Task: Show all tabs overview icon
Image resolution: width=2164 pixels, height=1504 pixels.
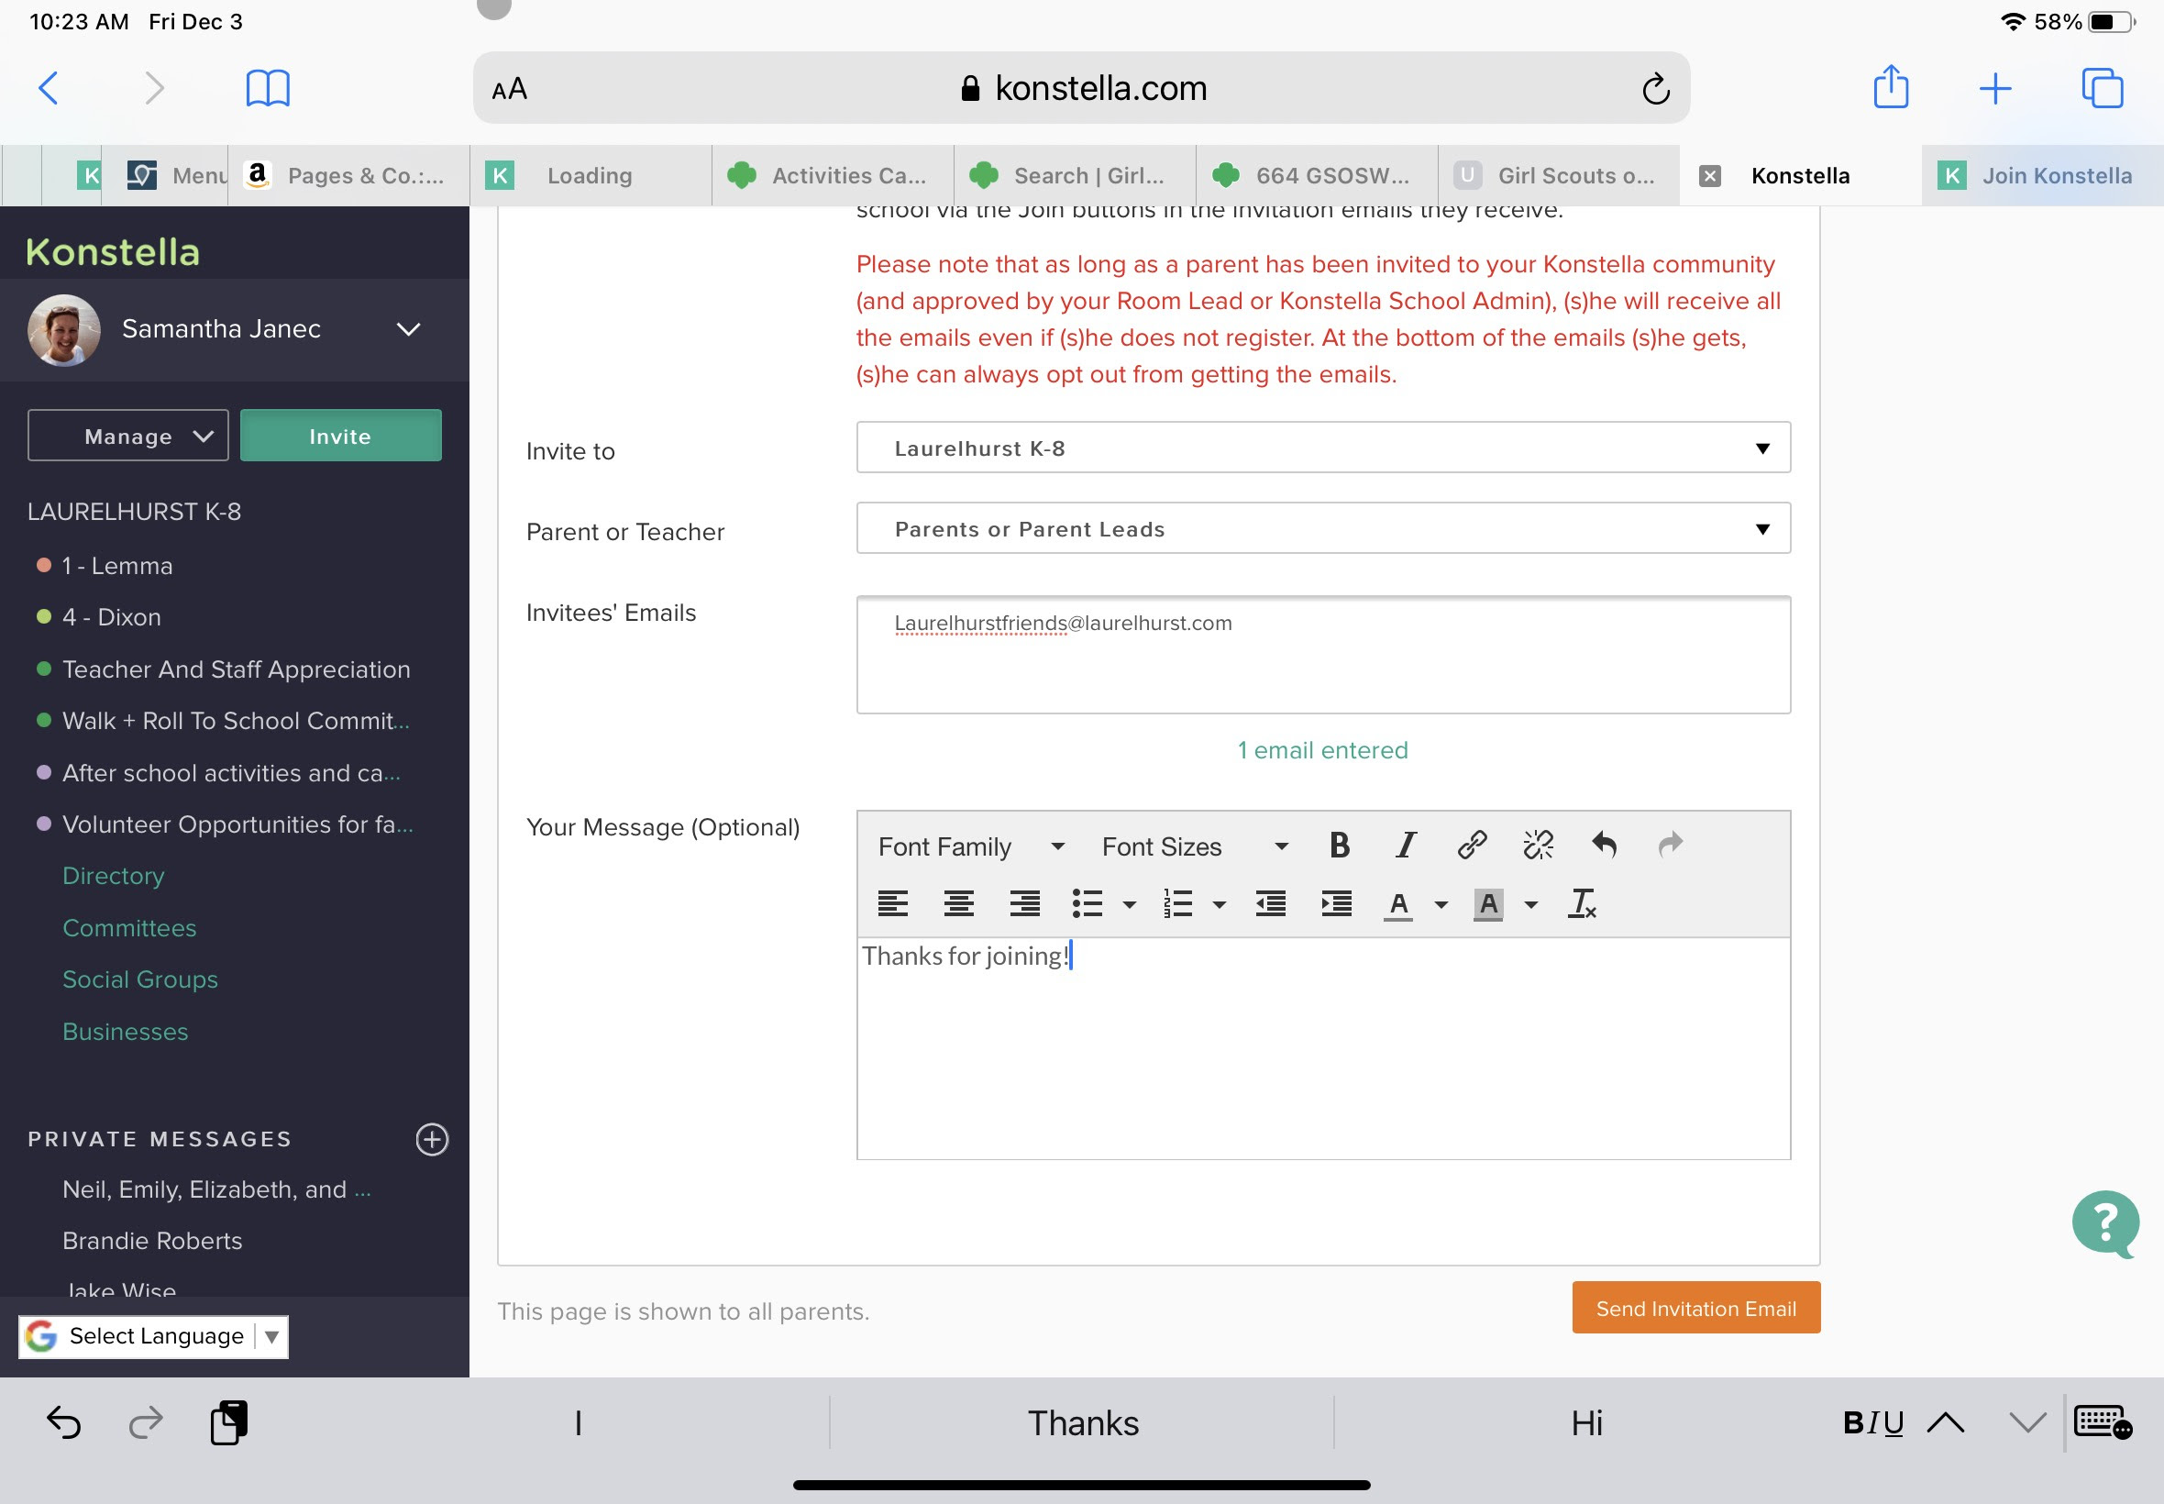Action: click(2102, 89)
